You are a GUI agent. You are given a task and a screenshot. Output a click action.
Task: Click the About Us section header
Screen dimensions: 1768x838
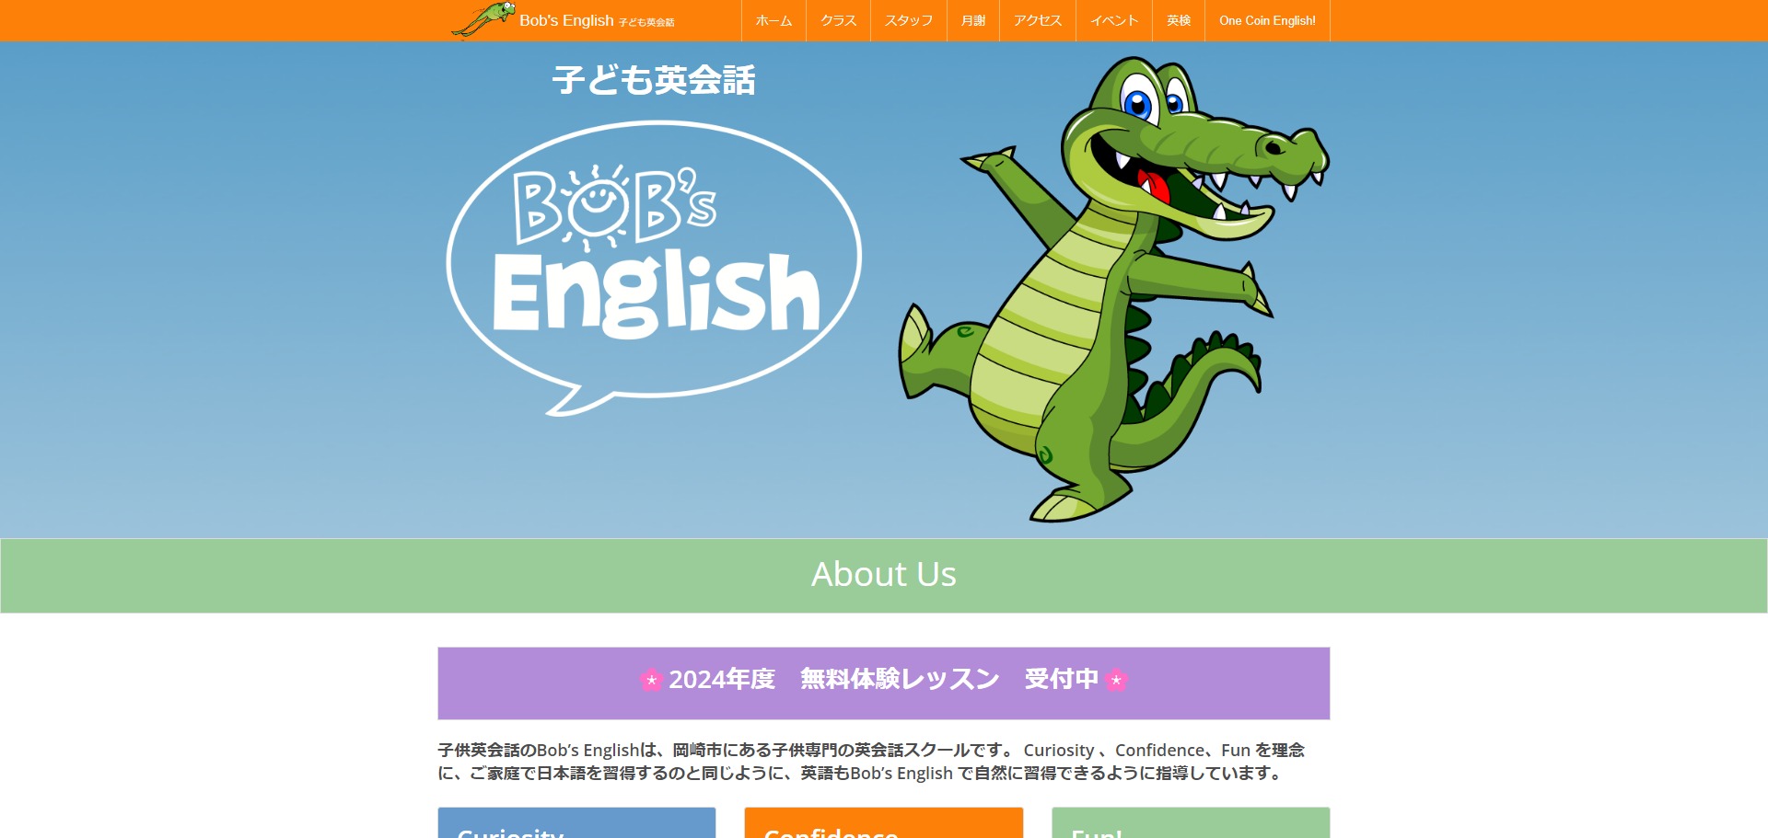click(x=883, y=574)
